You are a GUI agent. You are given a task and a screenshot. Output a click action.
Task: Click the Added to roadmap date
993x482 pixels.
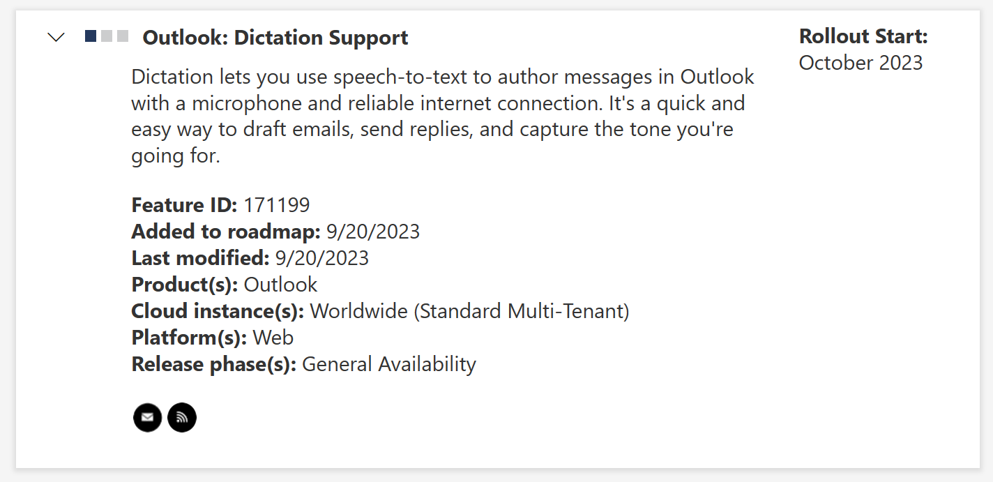coord(373,232)
